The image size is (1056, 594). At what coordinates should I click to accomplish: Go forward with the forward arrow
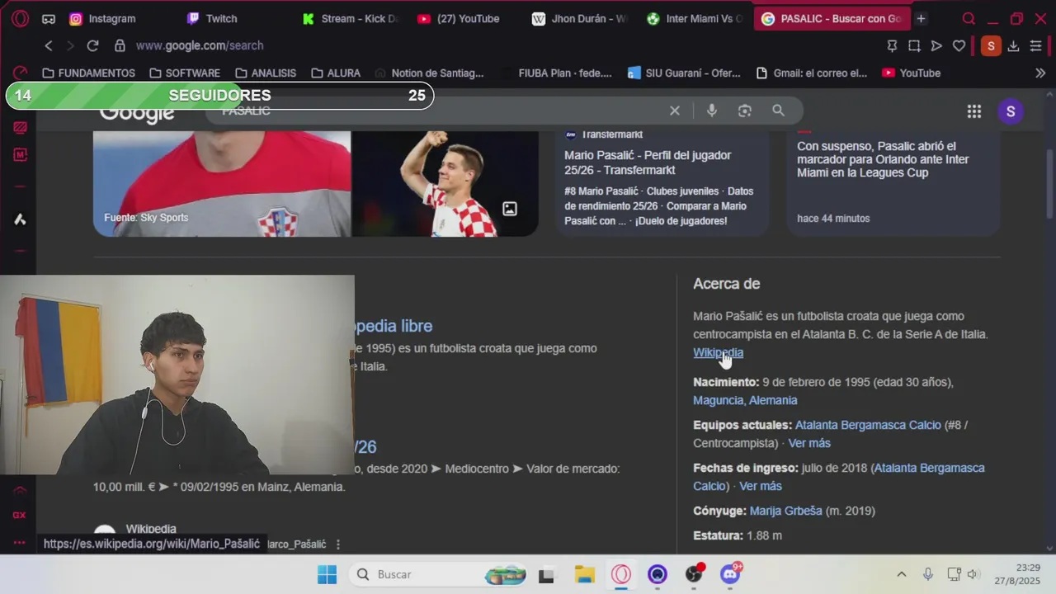click(x=70, y=46)
